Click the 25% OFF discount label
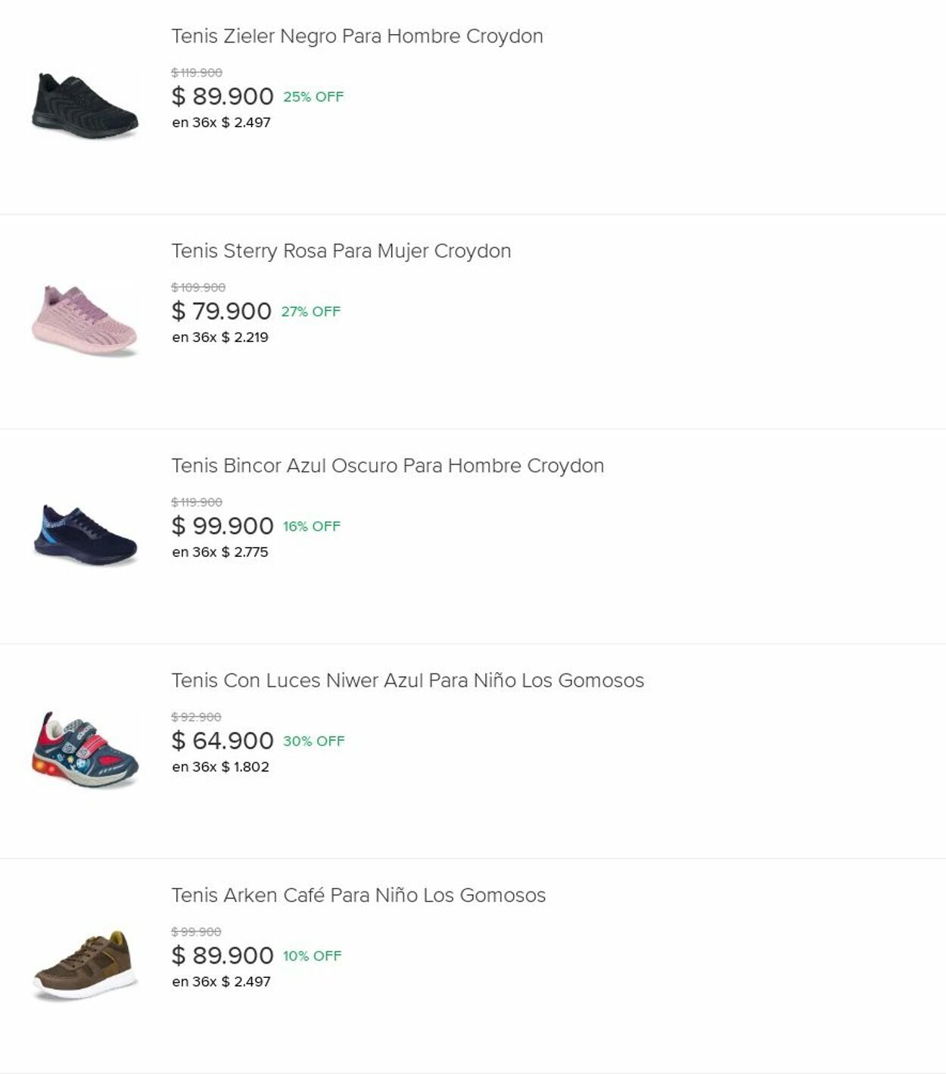Image resolution: width=946 pixels, height=1074 pixels. coord(313,97)
